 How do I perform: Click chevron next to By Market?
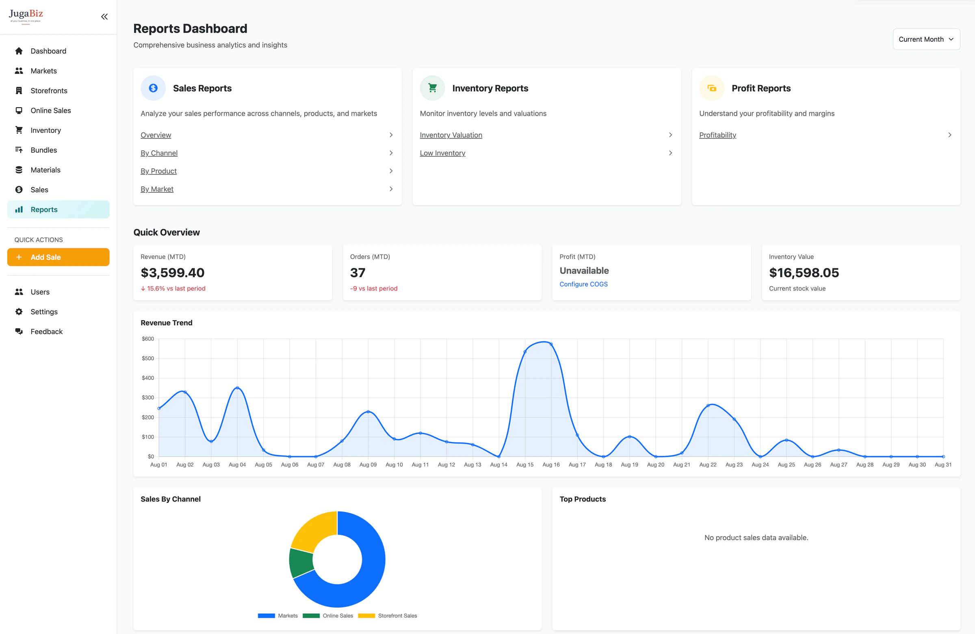coord(391,189)
